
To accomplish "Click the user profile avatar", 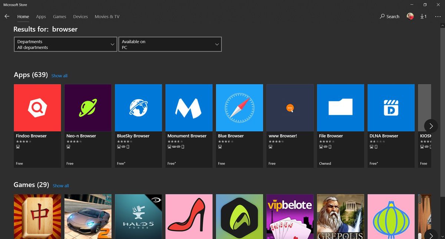I will coord(410,16).
